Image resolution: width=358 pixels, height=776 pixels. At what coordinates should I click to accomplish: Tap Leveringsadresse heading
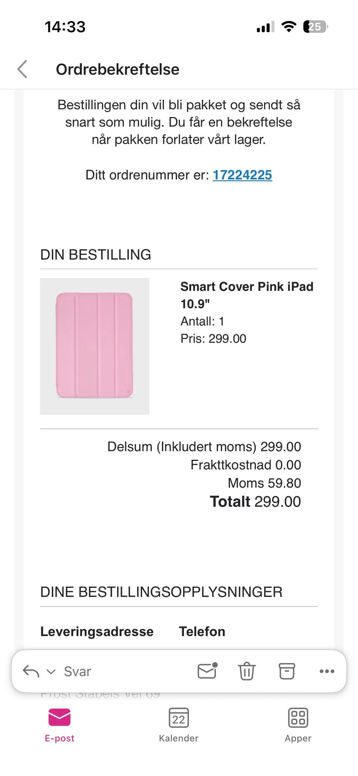(x=97, y=631)
